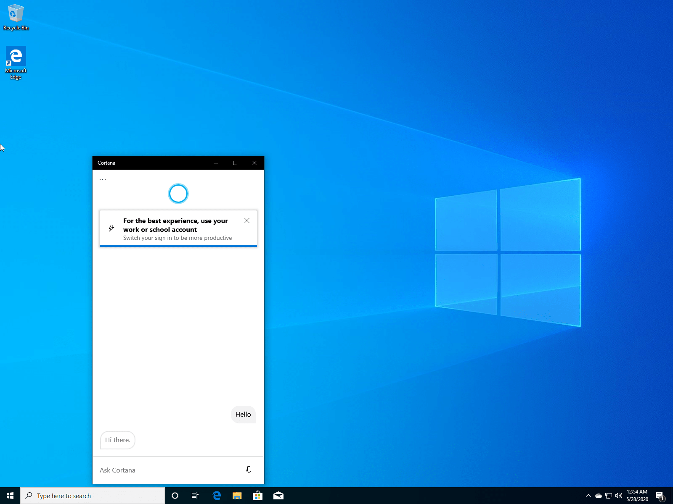673x504 pixels.
Task: Expand the hidden system tray icons
Action: click(588, 496)
